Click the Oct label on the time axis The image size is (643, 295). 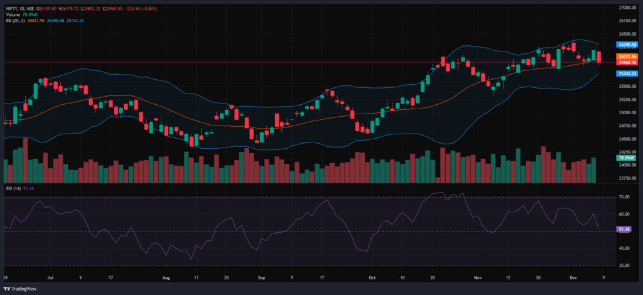coord(372,276)
